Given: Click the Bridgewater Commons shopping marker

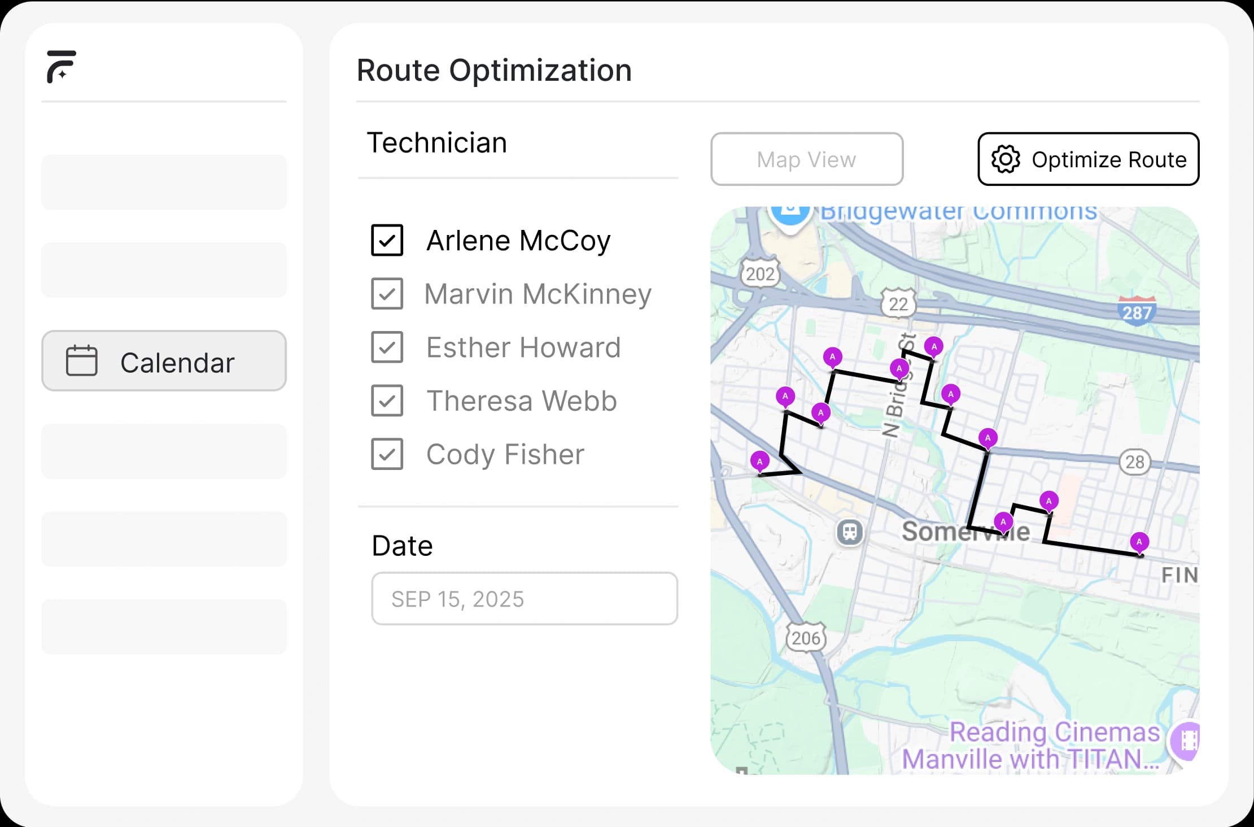Looking at the screenshot, I should [790, 215].
